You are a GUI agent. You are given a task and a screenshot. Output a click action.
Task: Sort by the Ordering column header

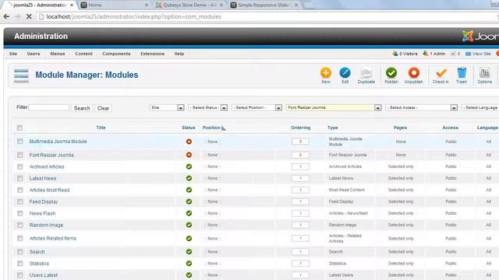pos(301,128)
